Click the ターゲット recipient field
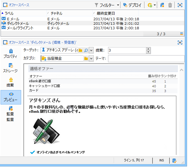The height and width of the screenshot is (167, 191). pos(59,50)
